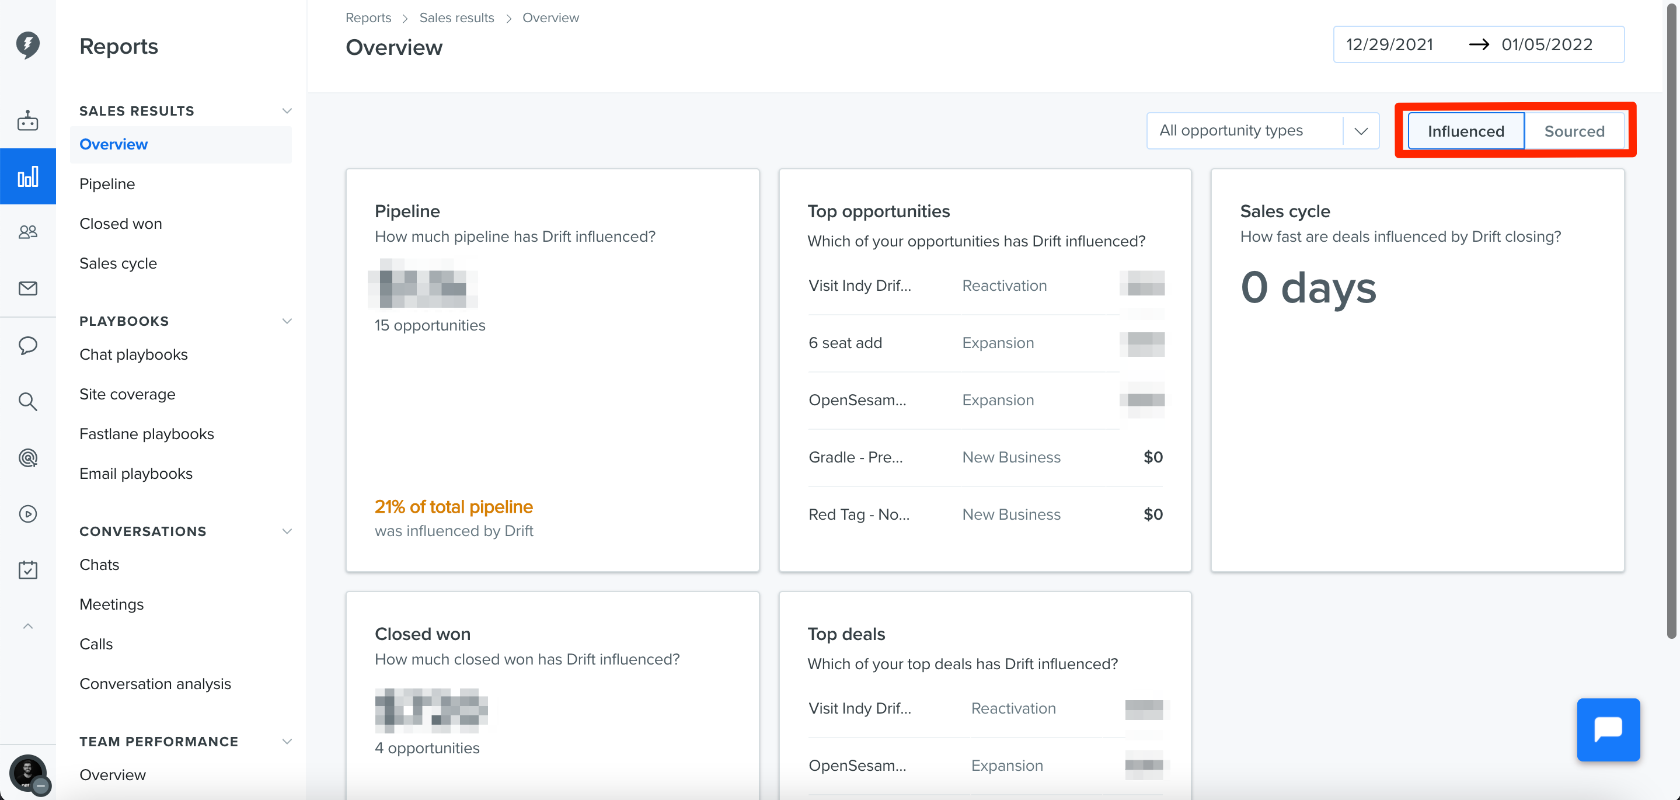Open the user avatar profile menu

[x=27, y=773]
